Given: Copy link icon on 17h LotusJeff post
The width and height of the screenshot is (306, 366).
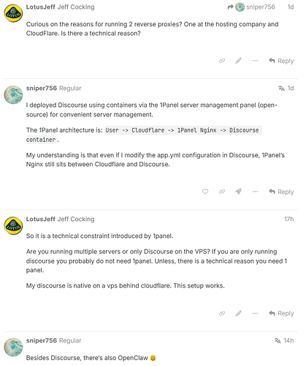Looking at the screenshot, I should pos(222,313).
